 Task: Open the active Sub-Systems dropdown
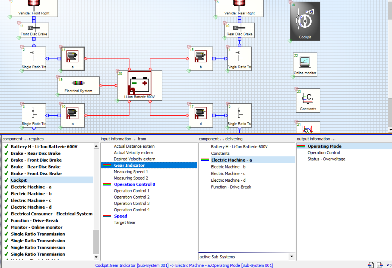[291, 257]
